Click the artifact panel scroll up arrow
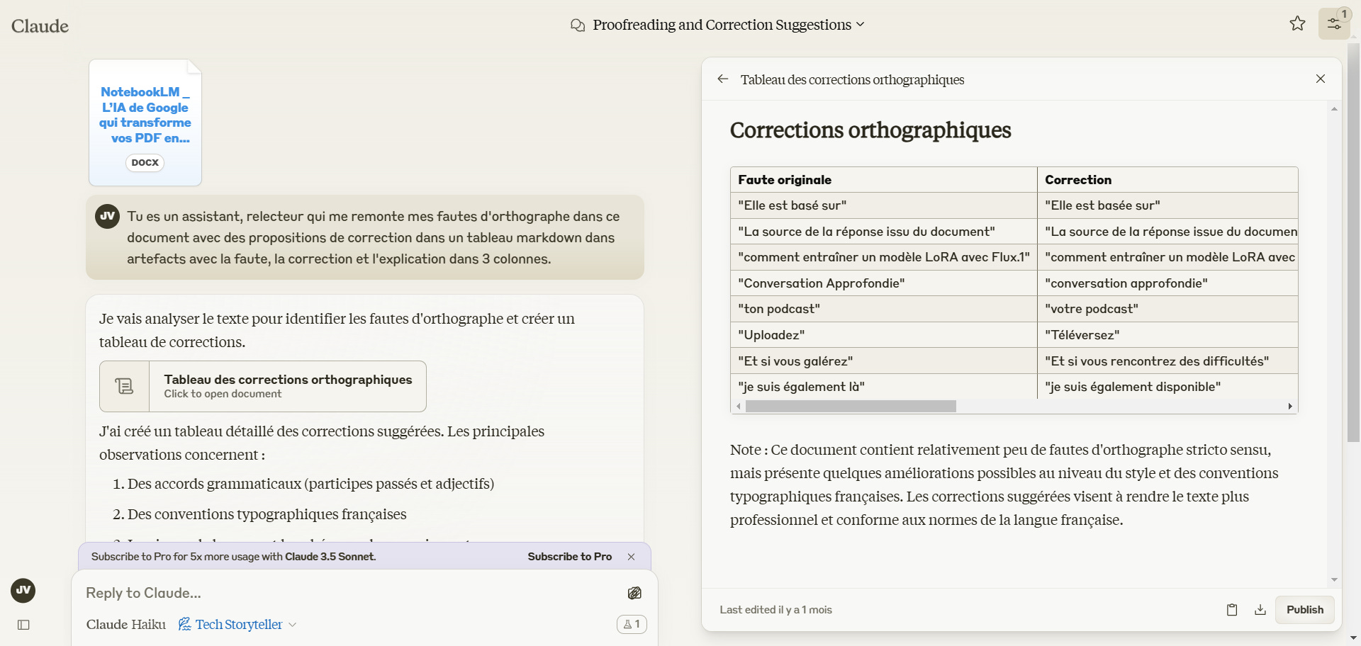 (1334, 109)
